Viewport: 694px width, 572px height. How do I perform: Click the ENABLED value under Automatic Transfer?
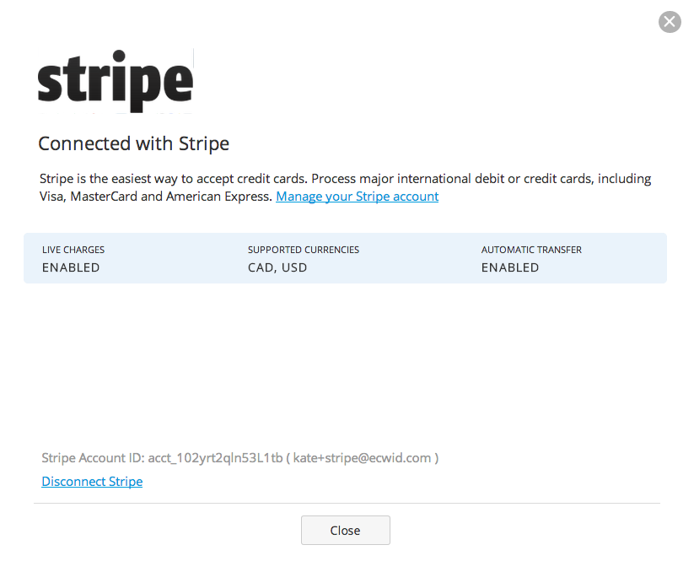(x=510, y=267)
